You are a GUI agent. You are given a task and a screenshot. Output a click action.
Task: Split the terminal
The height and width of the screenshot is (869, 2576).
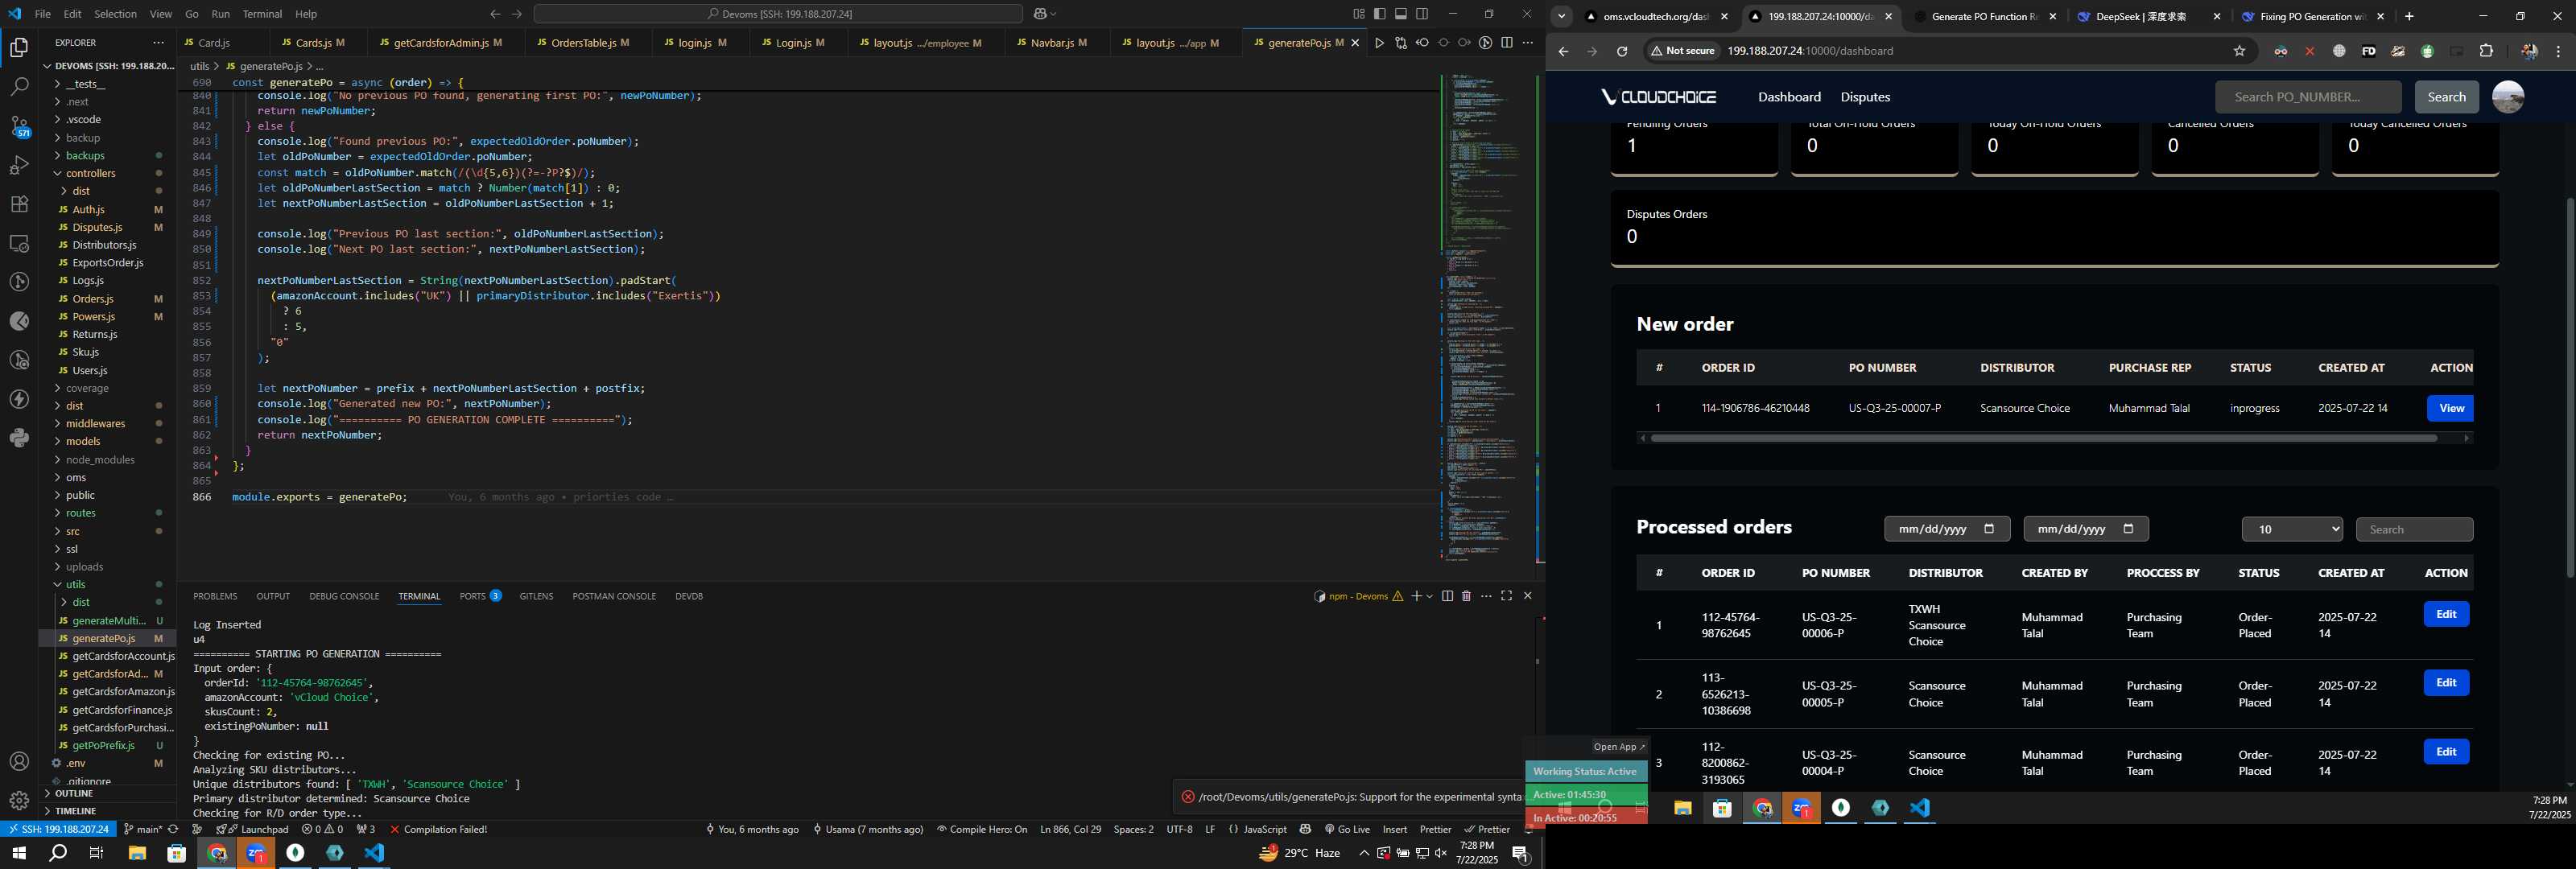click(x=1447, y=596)
